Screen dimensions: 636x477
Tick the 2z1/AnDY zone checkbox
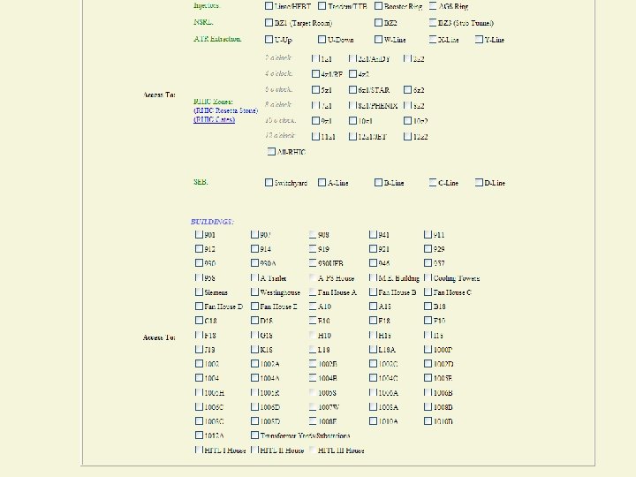(352, 58)
